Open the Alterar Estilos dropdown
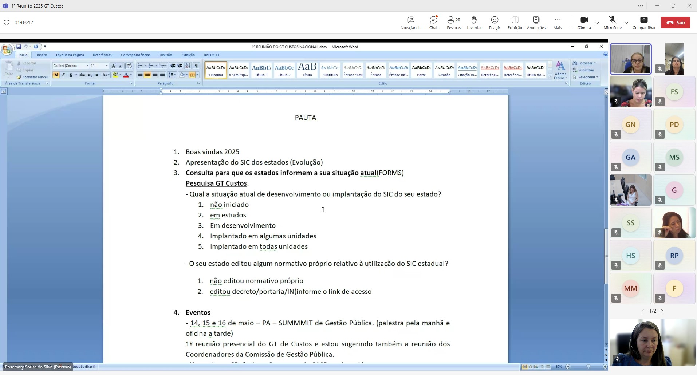 click(x=560, y=71)
